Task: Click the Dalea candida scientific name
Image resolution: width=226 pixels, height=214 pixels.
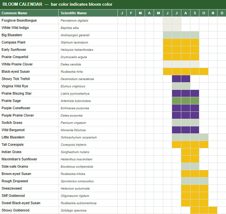Action: tap(88, 64)
